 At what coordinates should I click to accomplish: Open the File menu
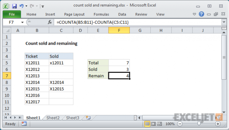(12, 14)
